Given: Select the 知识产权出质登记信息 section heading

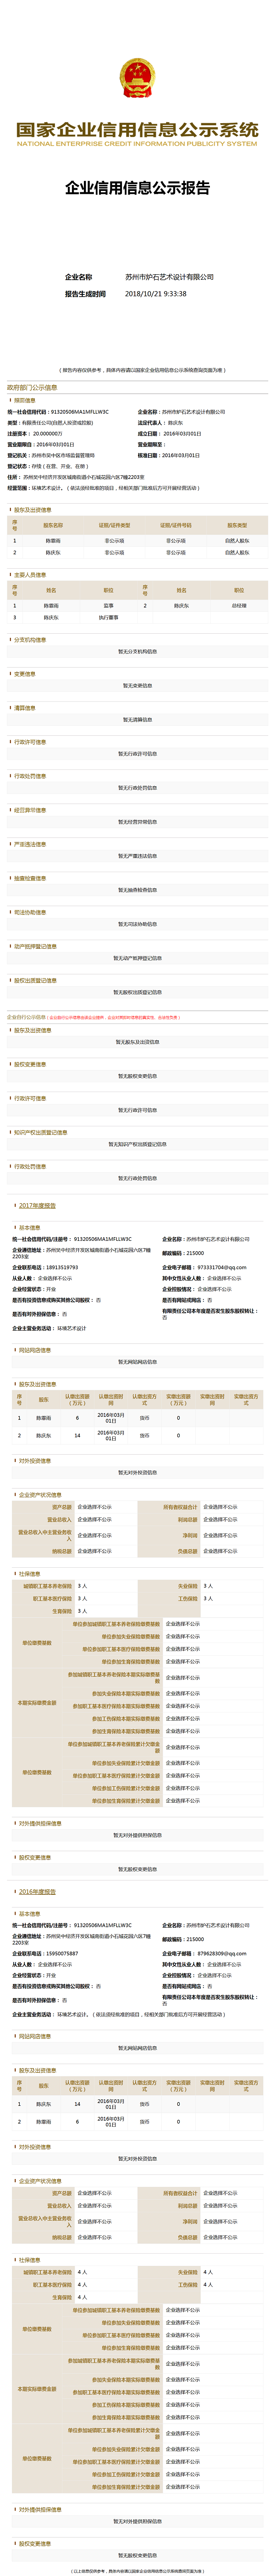Looking at the screenshot, I should [41, 1132].
